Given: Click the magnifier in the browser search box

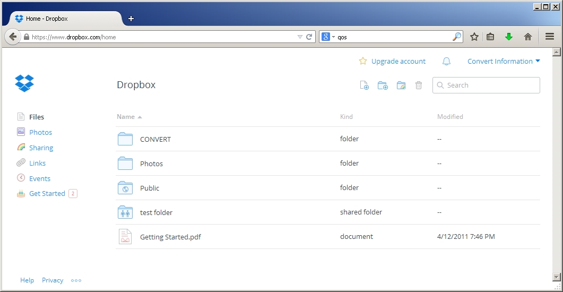Looking at the screenshot, I should point(457,37).
